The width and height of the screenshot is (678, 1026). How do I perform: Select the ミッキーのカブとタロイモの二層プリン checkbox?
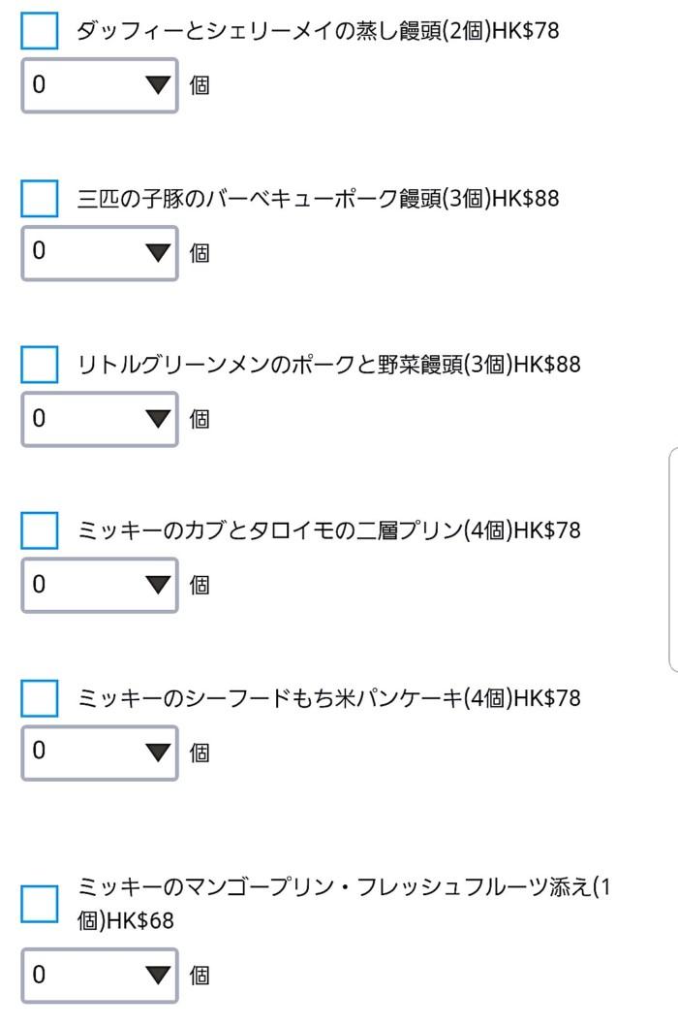tap(39, 530)
